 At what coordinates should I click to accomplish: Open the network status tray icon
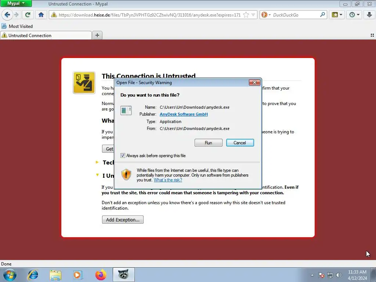coord(330,275)
